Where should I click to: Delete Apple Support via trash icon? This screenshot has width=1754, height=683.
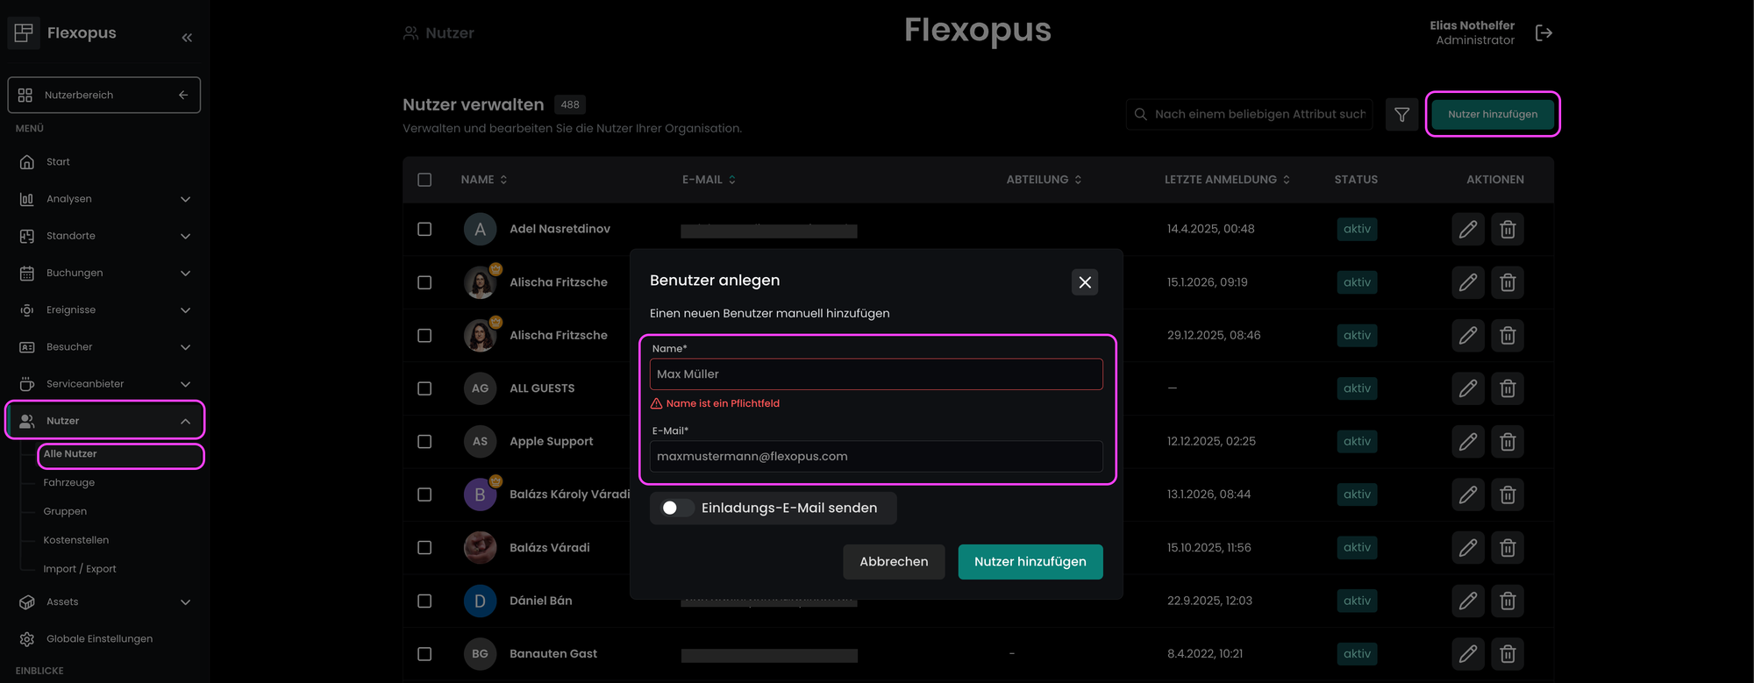(x=1508, y=442)
